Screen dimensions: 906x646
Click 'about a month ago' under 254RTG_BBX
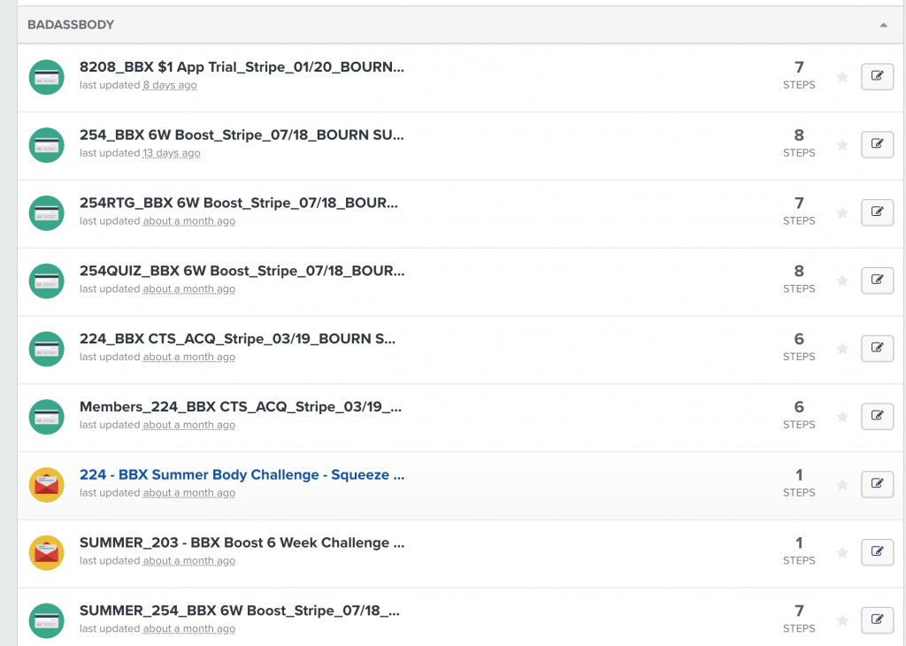(x=189, y=221)
